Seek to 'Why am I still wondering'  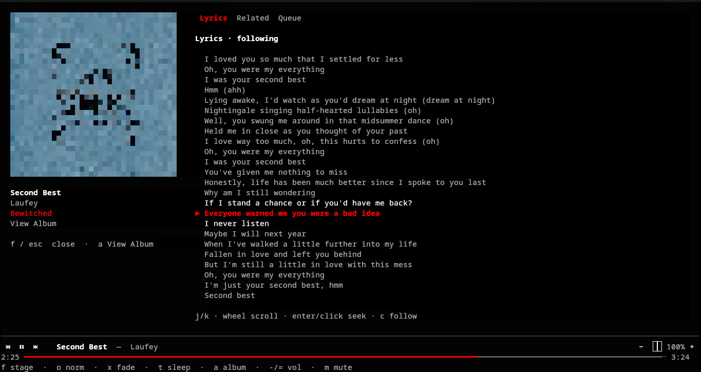point(260,193)
